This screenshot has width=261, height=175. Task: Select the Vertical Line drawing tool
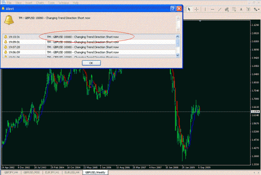pos(205,10)
